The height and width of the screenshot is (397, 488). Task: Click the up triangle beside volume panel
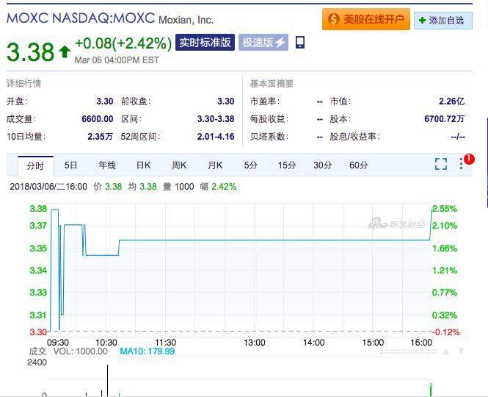point(446,351)
